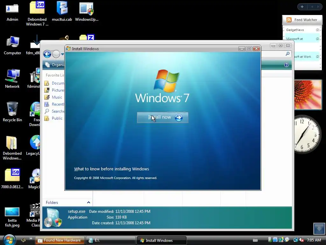326x245 pixels.
Task: Select 7000.0.0812 ISO file on desktop
Action: pos(12,179)
